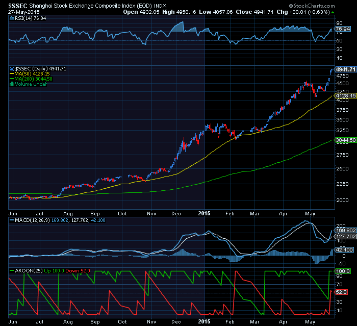Screen dimensions: 357x326
Task: Click the 52.0 Aroon Down axis tag
Action: coord(341,292)
